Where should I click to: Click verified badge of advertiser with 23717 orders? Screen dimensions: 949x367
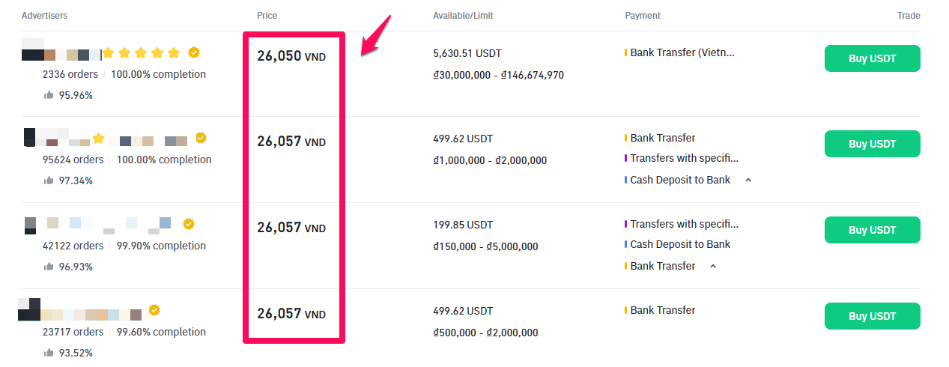(x=154, y=309)
